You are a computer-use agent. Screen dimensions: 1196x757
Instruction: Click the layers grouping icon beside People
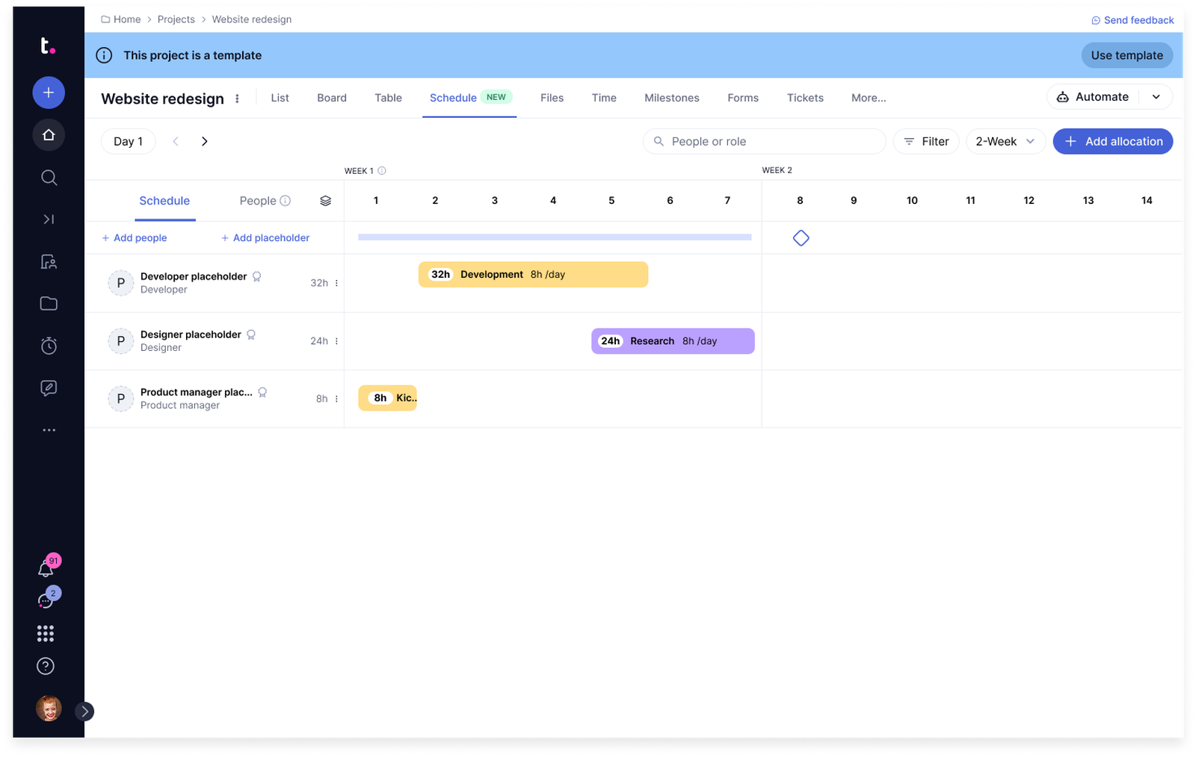[325, 201]
